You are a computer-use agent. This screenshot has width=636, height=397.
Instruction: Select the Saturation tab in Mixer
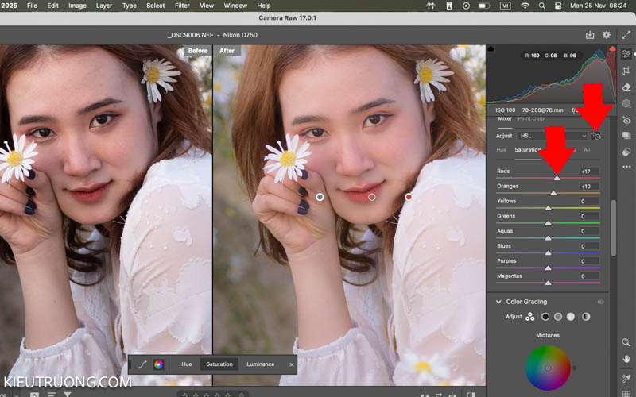tap(528, 150)
